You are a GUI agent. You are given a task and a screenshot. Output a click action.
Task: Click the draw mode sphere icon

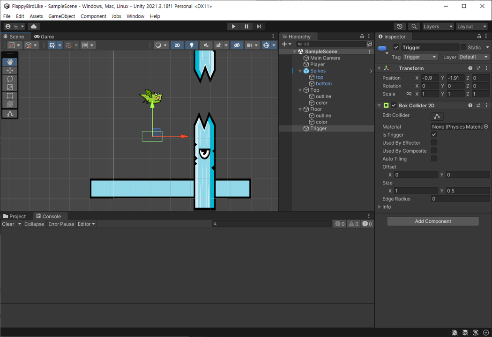click(x=158, y=45)
